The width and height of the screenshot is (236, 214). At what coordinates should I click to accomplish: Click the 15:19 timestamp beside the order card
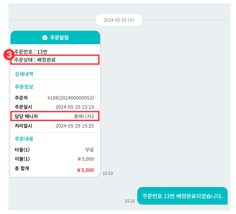click(108, 173)
